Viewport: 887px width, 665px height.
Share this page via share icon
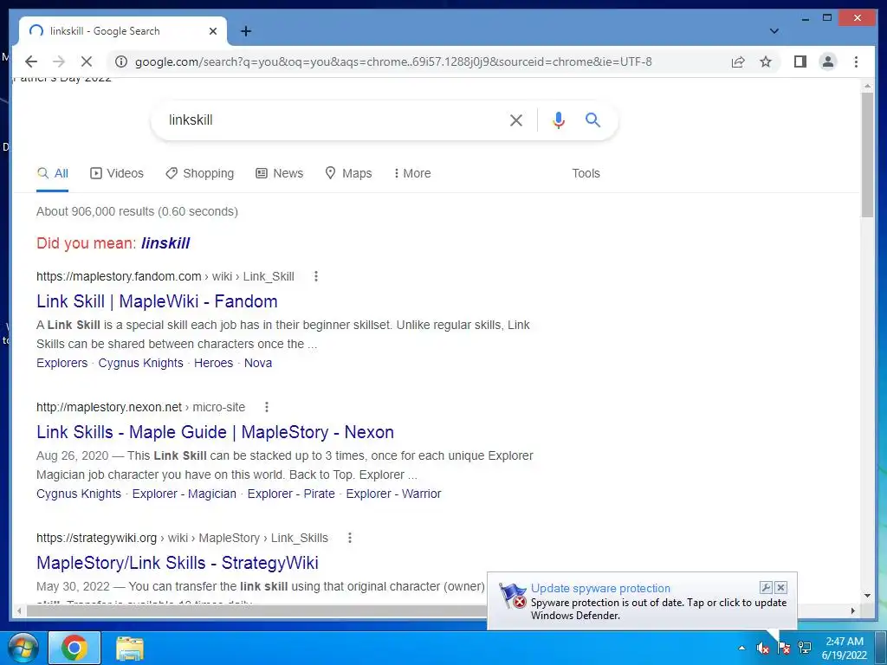[x=738, y=61]
